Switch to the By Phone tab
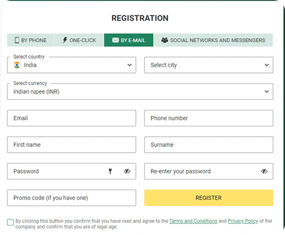 click(31, 40)
